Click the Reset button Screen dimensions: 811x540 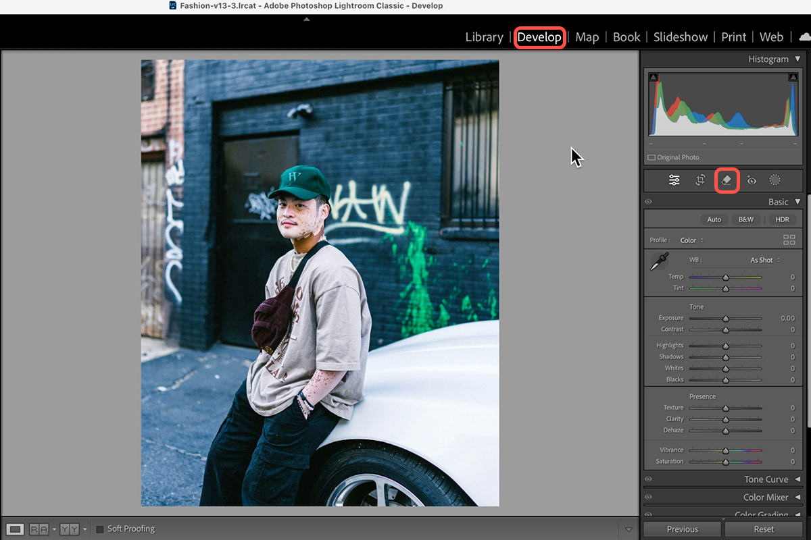coord(764,529)
